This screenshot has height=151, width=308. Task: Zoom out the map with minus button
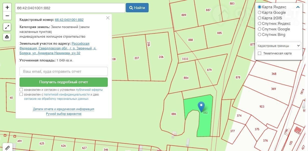point(7,16)
